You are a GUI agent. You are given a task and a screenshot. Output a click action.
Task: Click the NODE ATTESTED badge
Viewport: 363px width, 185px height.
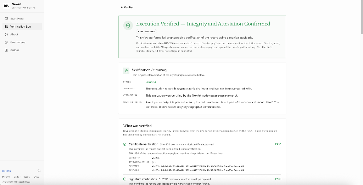(x=146, y=31)
